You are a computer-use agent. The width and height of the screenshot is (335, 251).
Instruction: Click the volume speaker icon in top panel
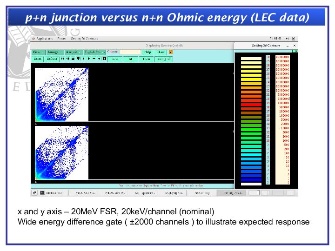click(288, 39)
